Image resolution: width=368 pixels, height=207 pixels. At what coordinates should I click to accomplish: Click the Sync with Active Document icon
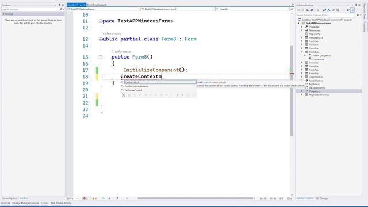(324, 10)
